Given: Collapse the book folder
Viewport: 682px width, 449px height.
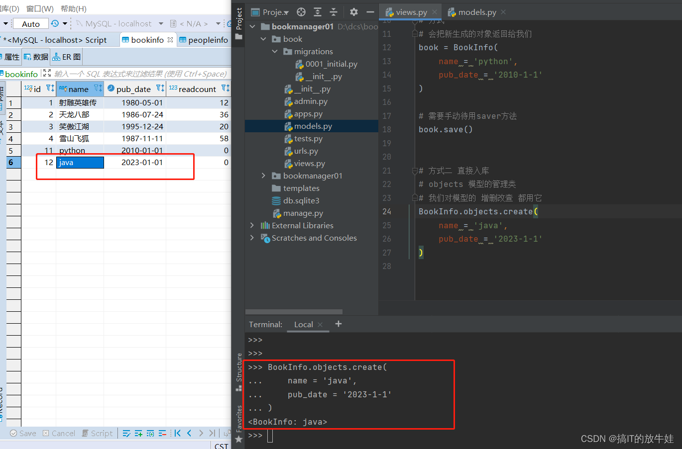Looking at the screenshot, I should (263, 39).
